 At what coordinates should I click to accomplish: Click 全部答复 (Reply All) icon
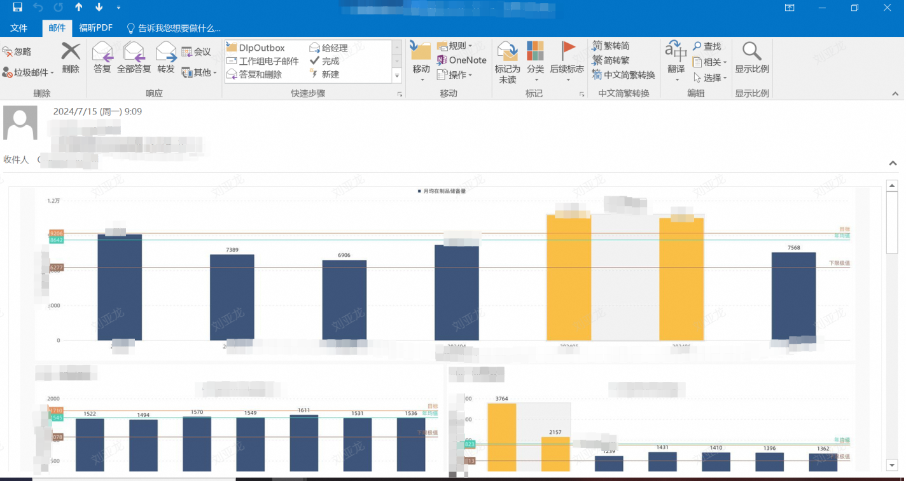coord(134,58)
